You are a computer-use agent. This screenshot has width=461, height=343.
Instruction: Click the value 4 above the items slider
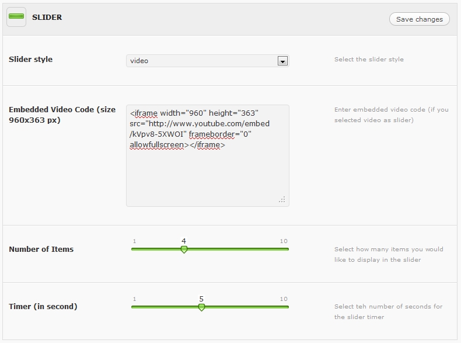(184, 241)
